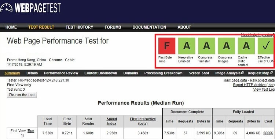Click Export HTTP Archive (.har) link
Screen dimensions: 275x140
pyautogui.click(x=254, y=85)
